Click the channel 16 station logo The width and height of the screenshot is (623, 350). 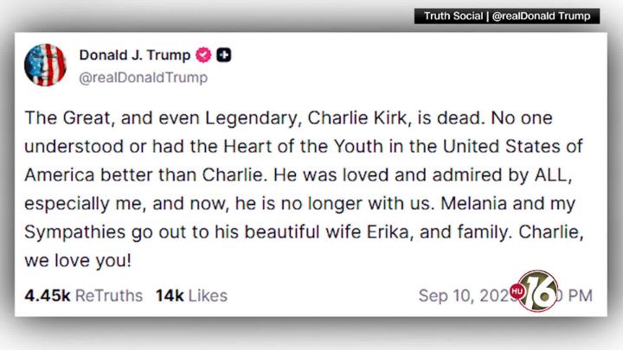point(539,292)
